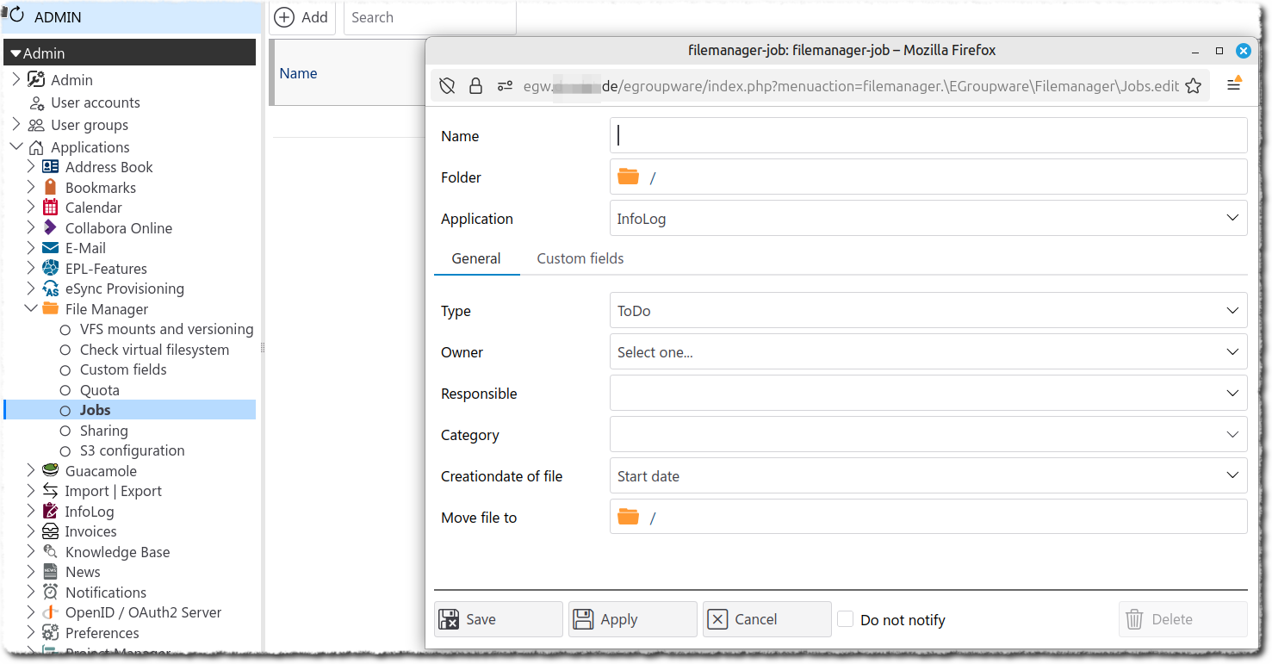The height and width of the screenshot is (664, 1272).
Task: Enable the Do not notify checkbox
Action: 846,619
